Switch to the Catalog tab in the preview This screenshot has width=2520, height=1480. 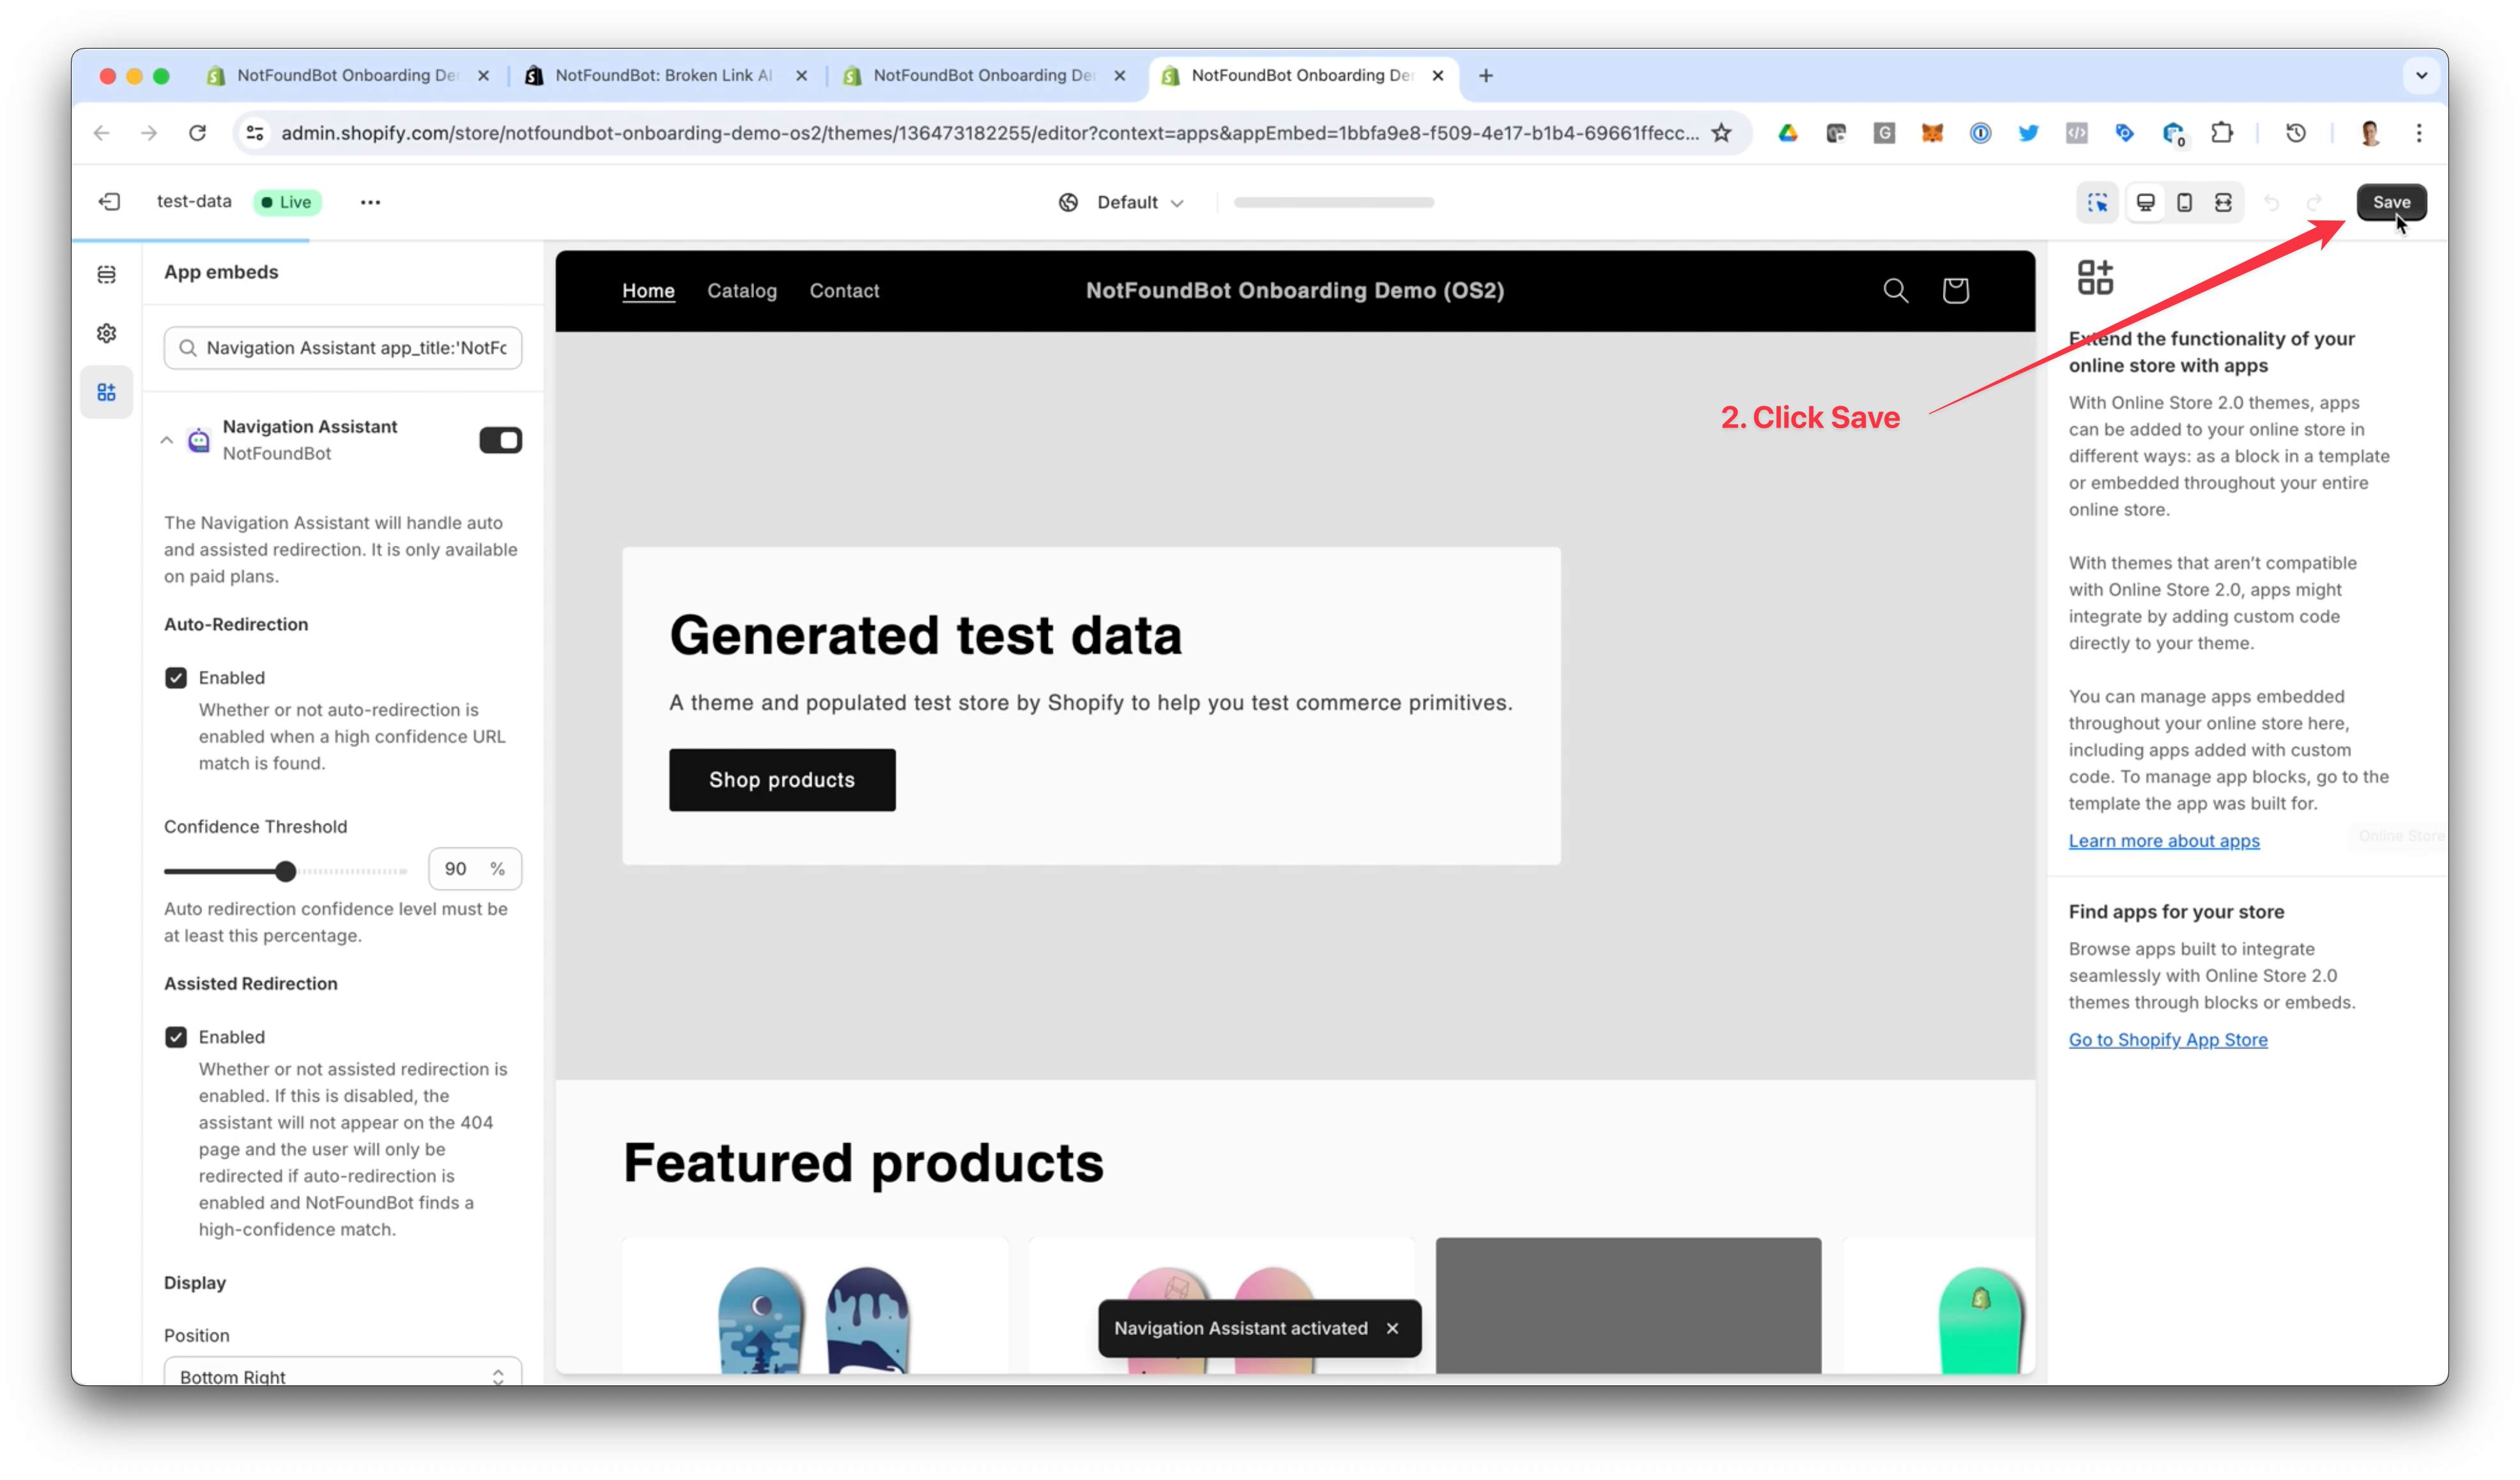(742, 291)
